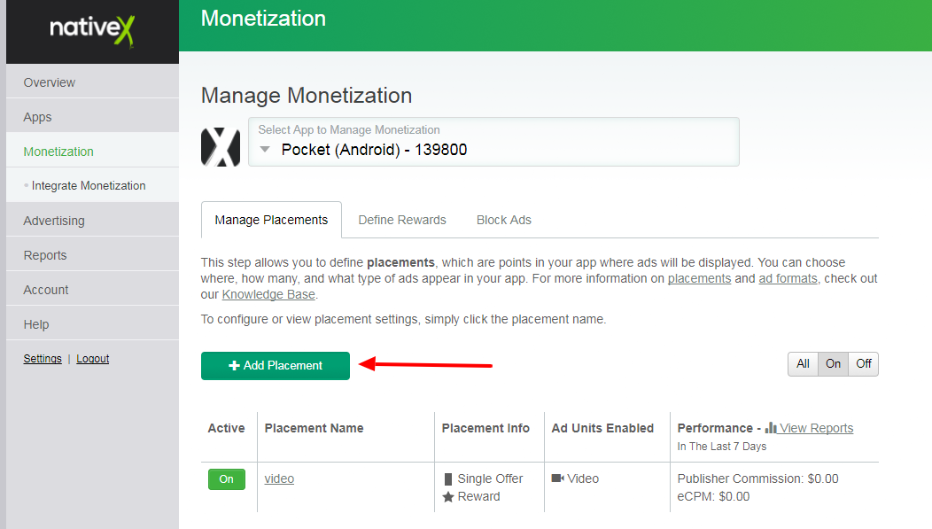
Task: Open the Select App dropdown arrow
Action: [x=264, y=150]
